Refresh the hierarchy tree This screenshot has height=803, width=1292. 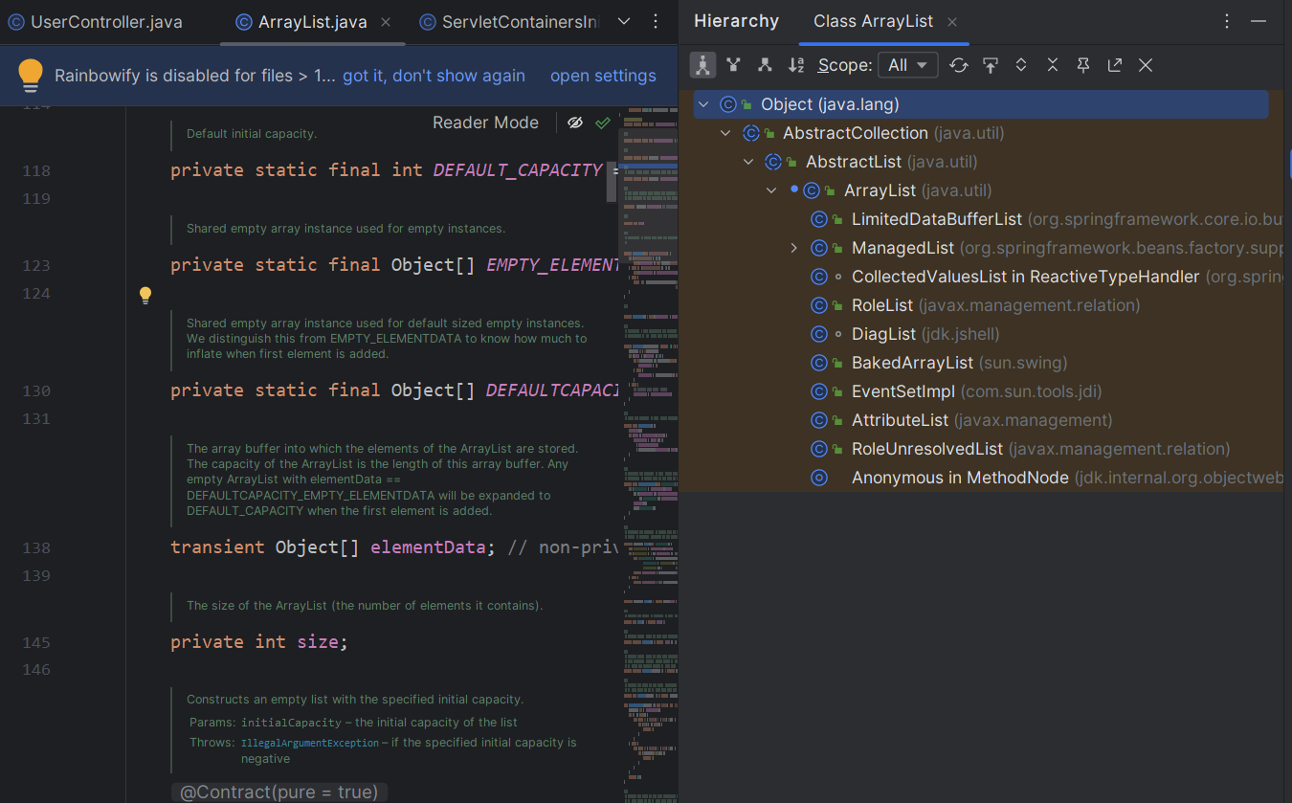pyautogui.click(x=959, y=65)
